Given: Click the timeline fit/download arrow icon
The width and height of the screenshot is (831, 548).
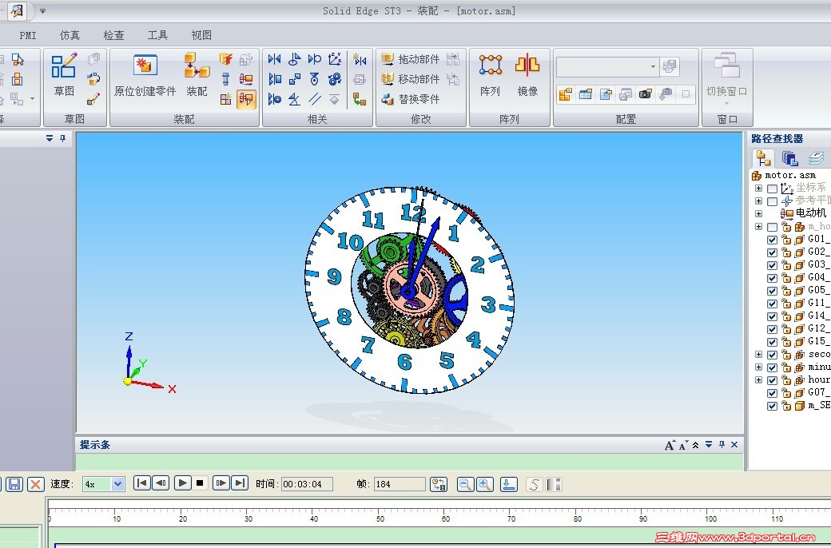Looking at the screenshot, I should coord(509,484).
